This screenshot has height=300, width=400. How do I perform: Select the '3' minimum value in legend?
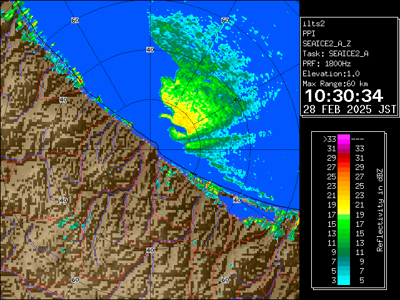tap(334, 281)
